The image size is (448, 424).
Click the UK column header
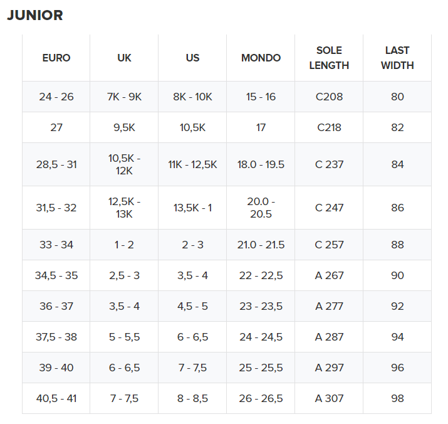pyautogui.click(x=124, y=58)
